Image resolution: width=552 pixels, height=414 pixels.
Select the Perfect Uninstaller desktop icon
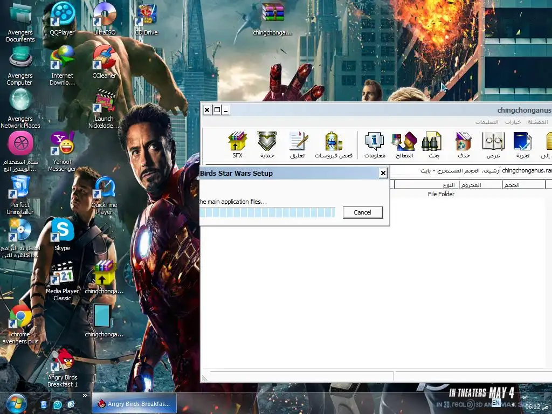(x=20, y=195)
